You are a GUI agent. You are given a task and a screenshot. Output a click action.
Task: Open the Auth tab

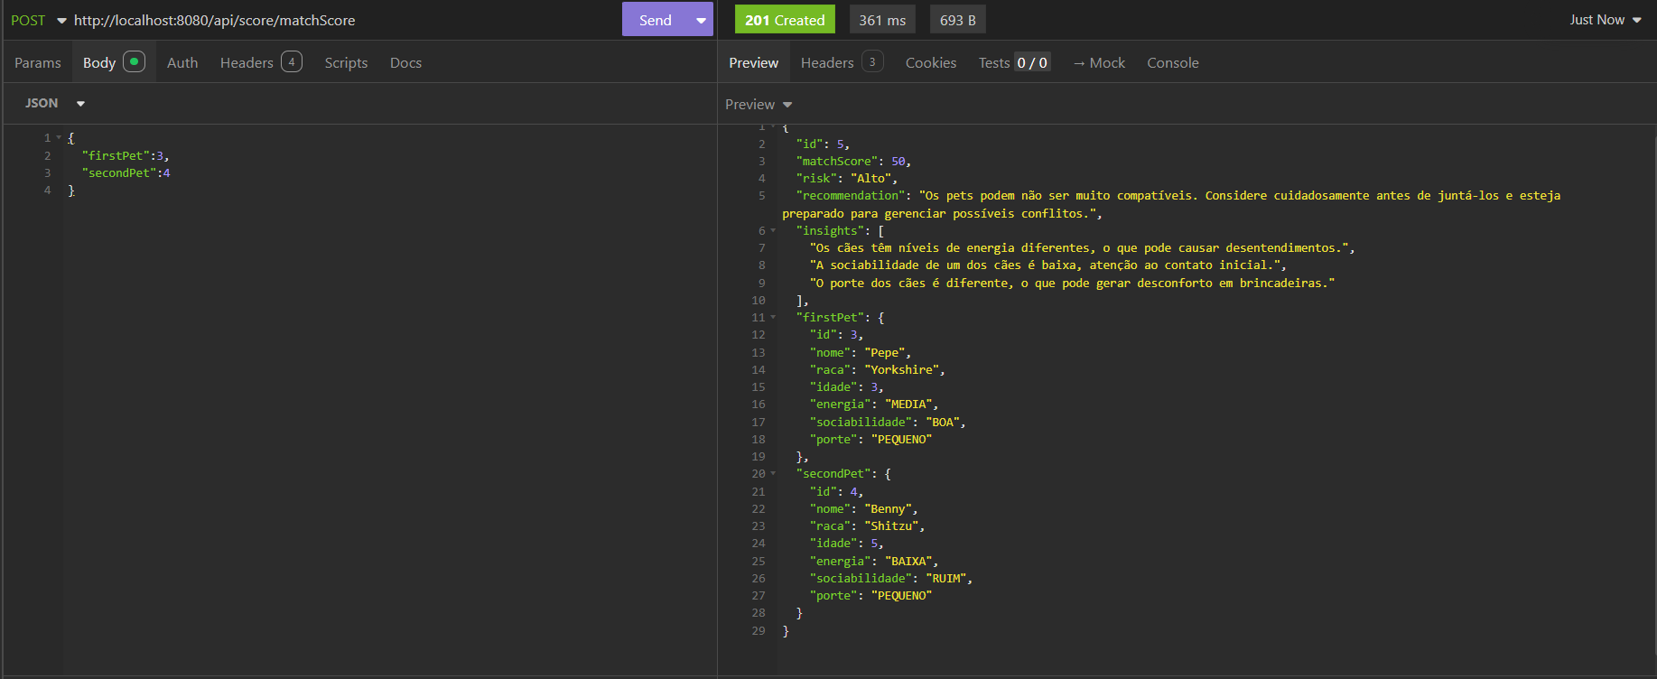[182, 62]
